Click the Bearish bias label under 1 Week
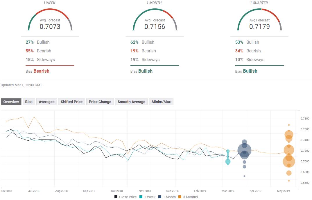The height and width of the screenshot is (200, 312). coord(41,71)
